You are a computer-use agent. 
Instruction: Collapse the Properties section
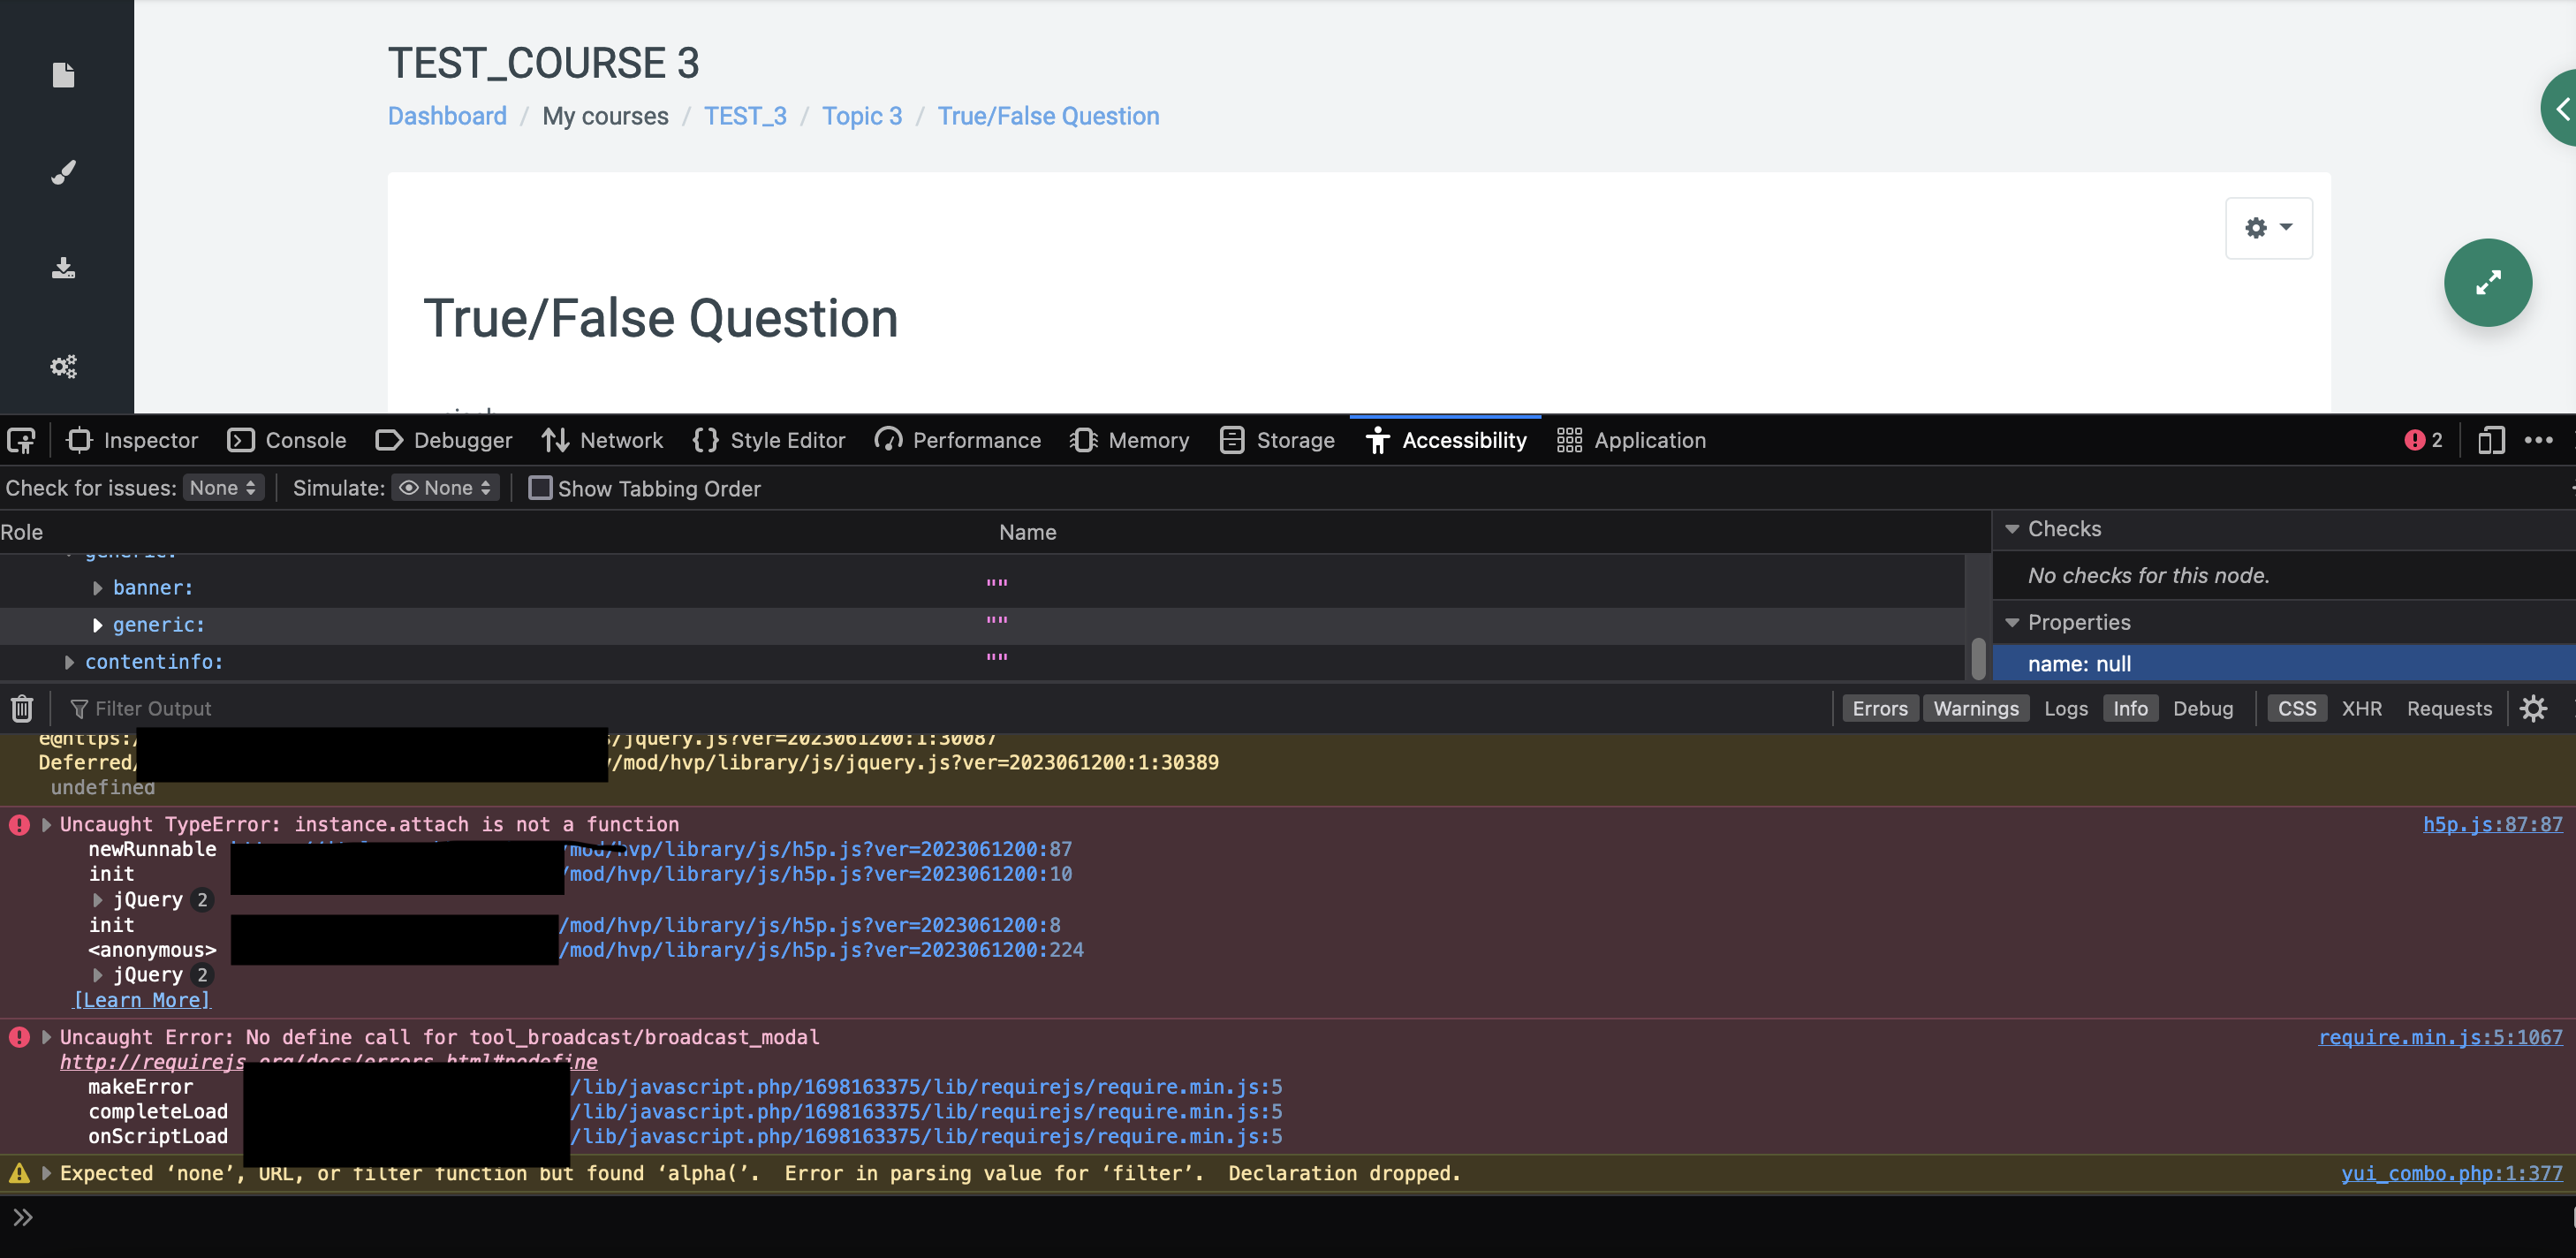[x=2012, y=623]
